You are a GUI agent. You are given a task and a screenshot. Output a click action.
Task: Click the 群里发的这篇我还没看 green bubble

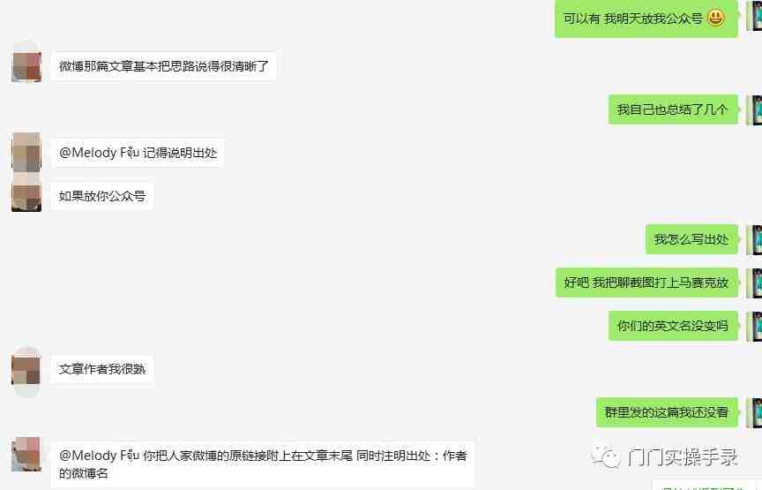point(666,412)
